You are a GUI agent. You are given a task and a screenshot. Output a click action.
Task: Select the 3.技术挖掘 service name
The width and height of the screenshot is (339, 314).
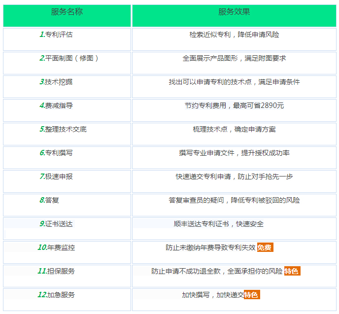pyautogui.click(x=56, y=82)
